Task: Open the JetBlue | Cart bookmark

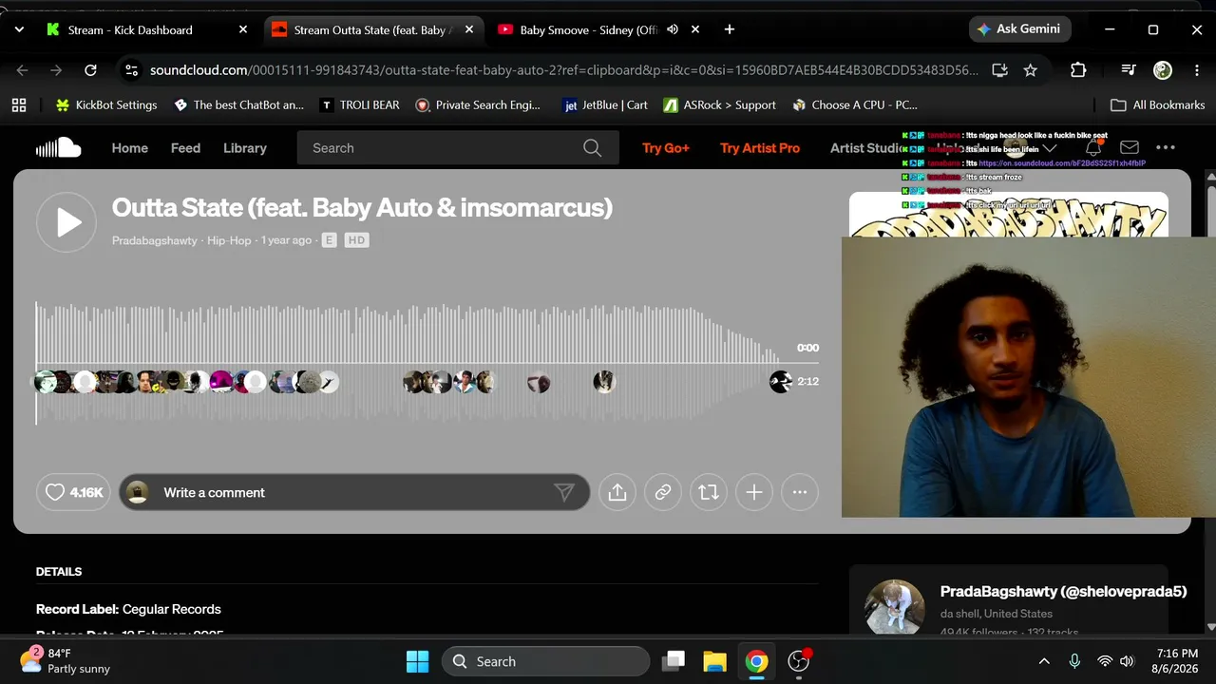Action: [605, 105]
